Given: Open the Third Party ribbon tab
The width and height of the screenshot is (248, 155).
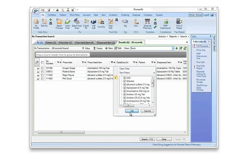Looking at the screenshot, I should point(74,15).
